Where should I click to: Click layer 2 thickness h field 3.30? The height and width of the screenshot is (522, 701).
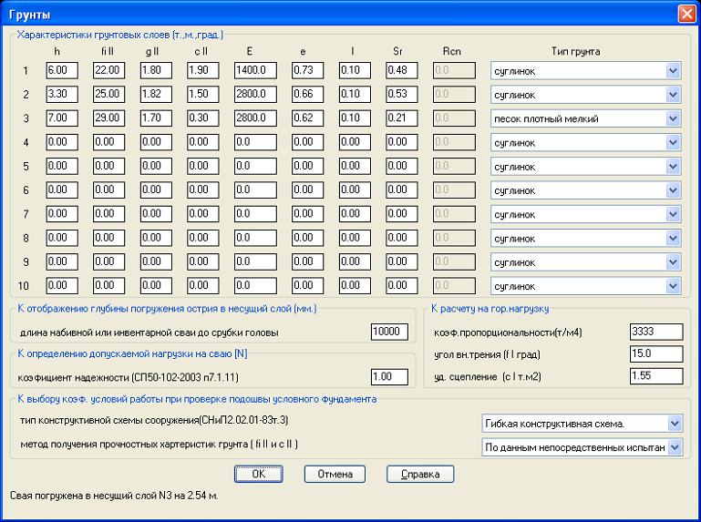tap(62, 95)
